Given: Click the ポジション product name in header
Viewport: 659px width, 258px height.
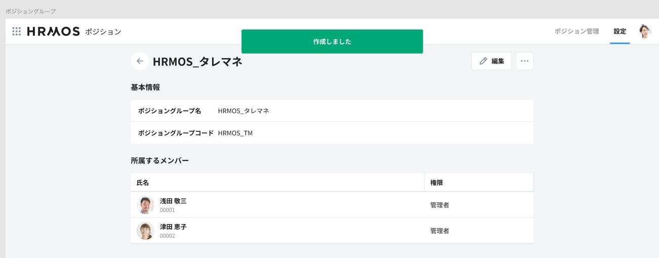Looking at the screenshot, I should [x=103, y=32].
